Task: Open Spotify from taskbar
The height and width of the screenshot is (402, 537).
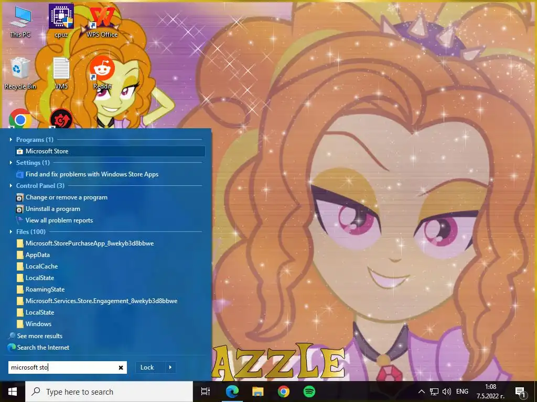Action: point(309,392)
